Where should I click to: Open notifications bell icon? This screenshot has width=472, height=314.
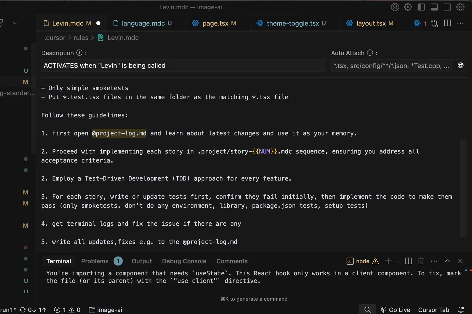tap(461, 310)
